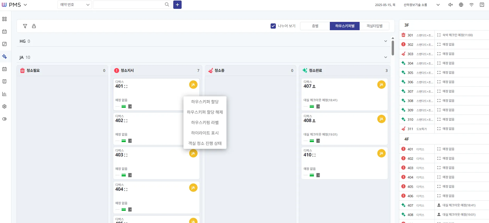Open the bar chart statistics icon
The height and width of the screenshot is (223, 489).
4,94
